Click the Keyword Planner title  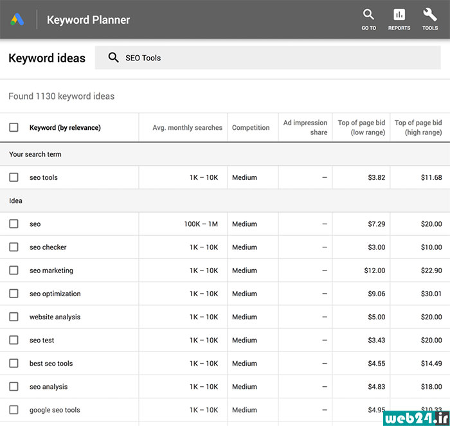(x=89, y=20)
